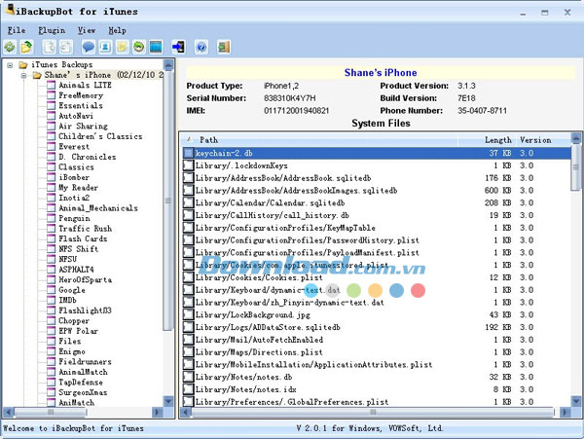Image resolution: width=584 pixels, height=439 pixels.
Task: Select the D. Chronicles tree entry
Action: [88, 157]
